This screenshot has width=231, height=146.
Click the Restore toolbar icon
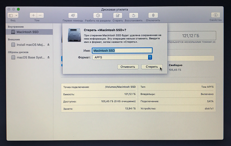[134, 15]
